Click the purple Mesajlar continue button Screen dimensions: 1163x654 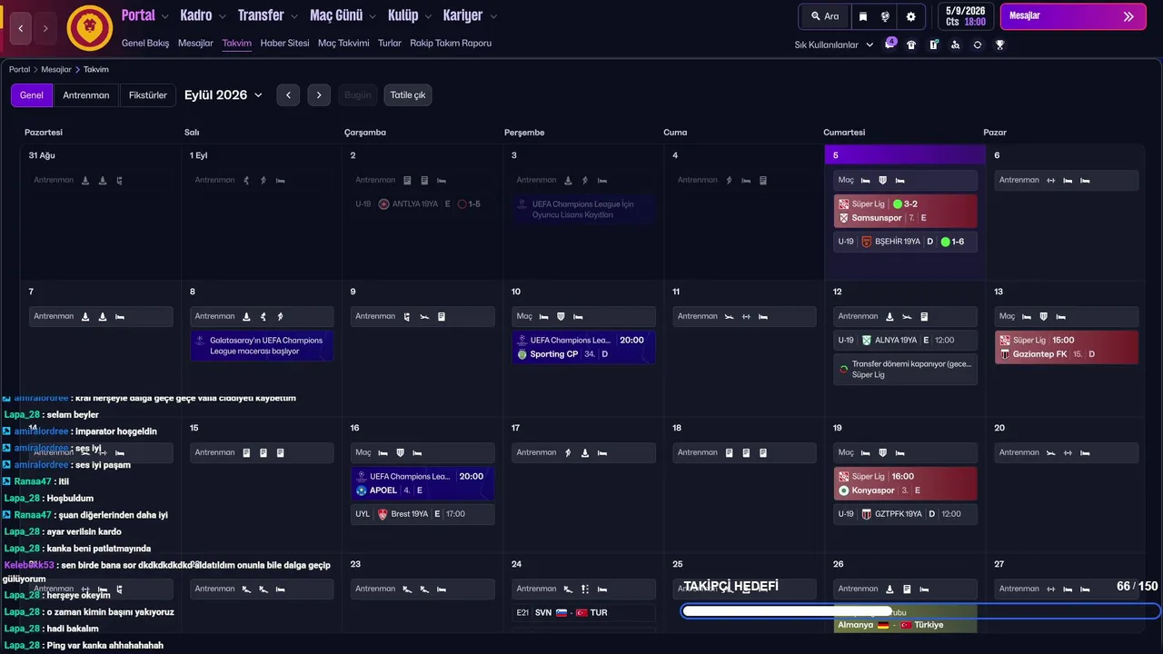click(1073, 16)
